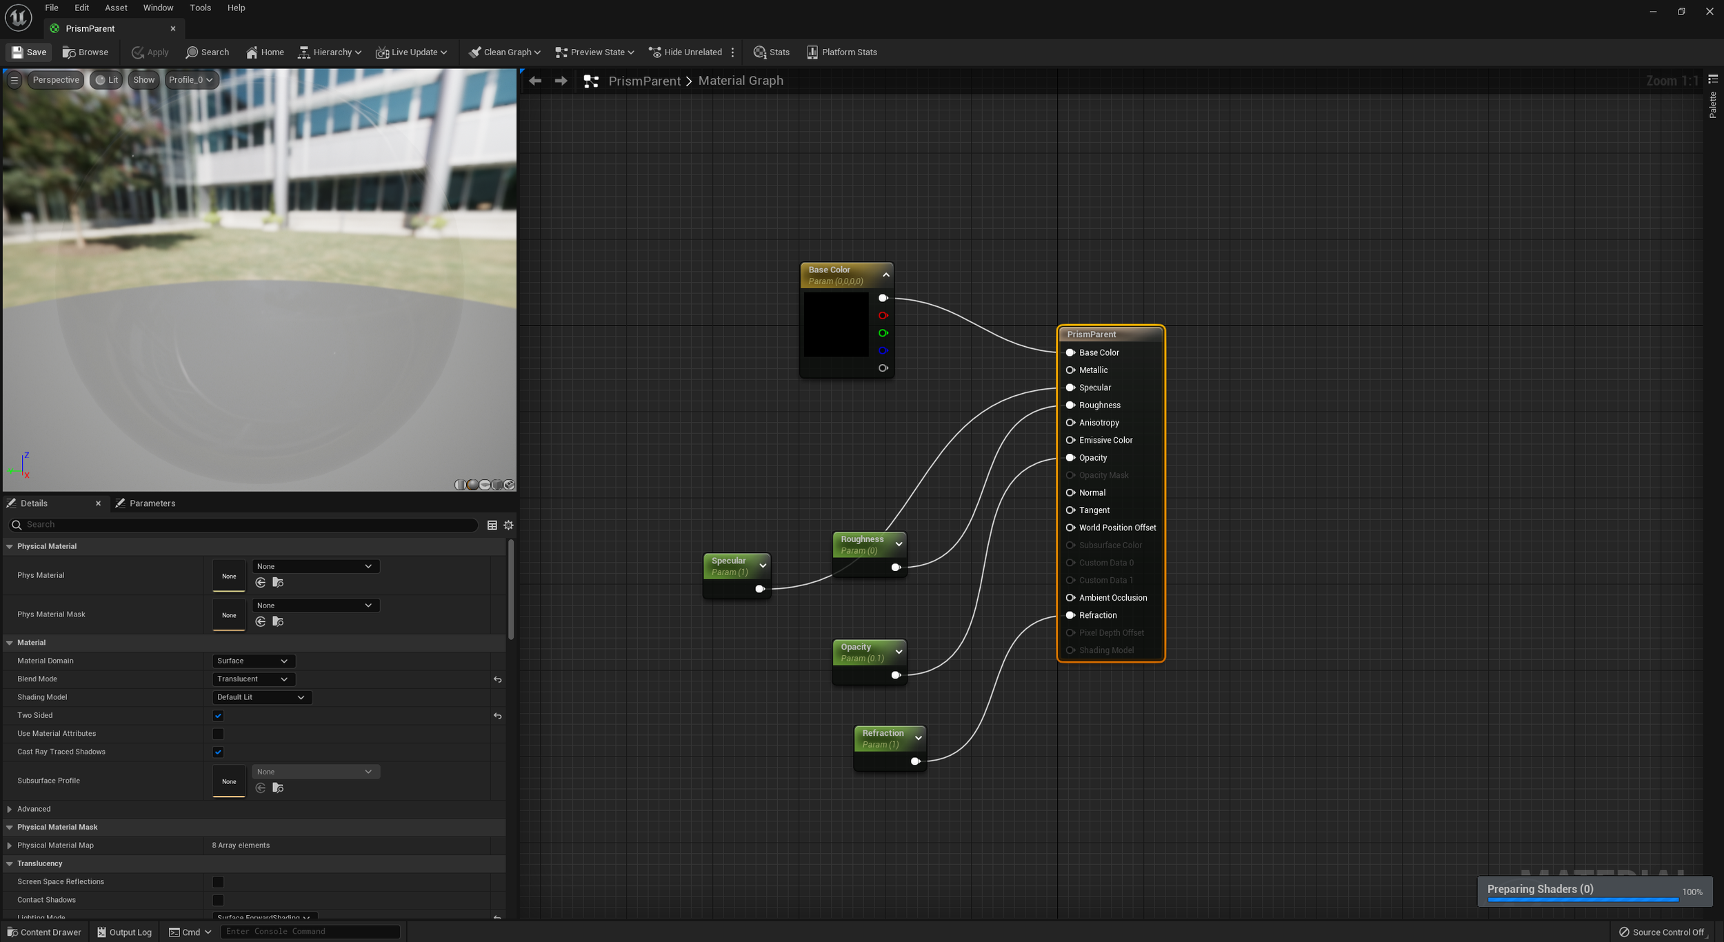
Task: Open Platform Stats panel icon
Action: (812, 52)
